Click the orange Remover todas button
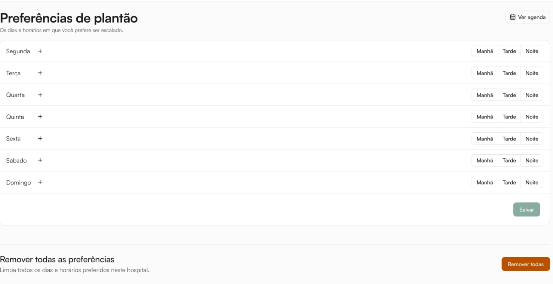The image size is (553, 284). 526,264
